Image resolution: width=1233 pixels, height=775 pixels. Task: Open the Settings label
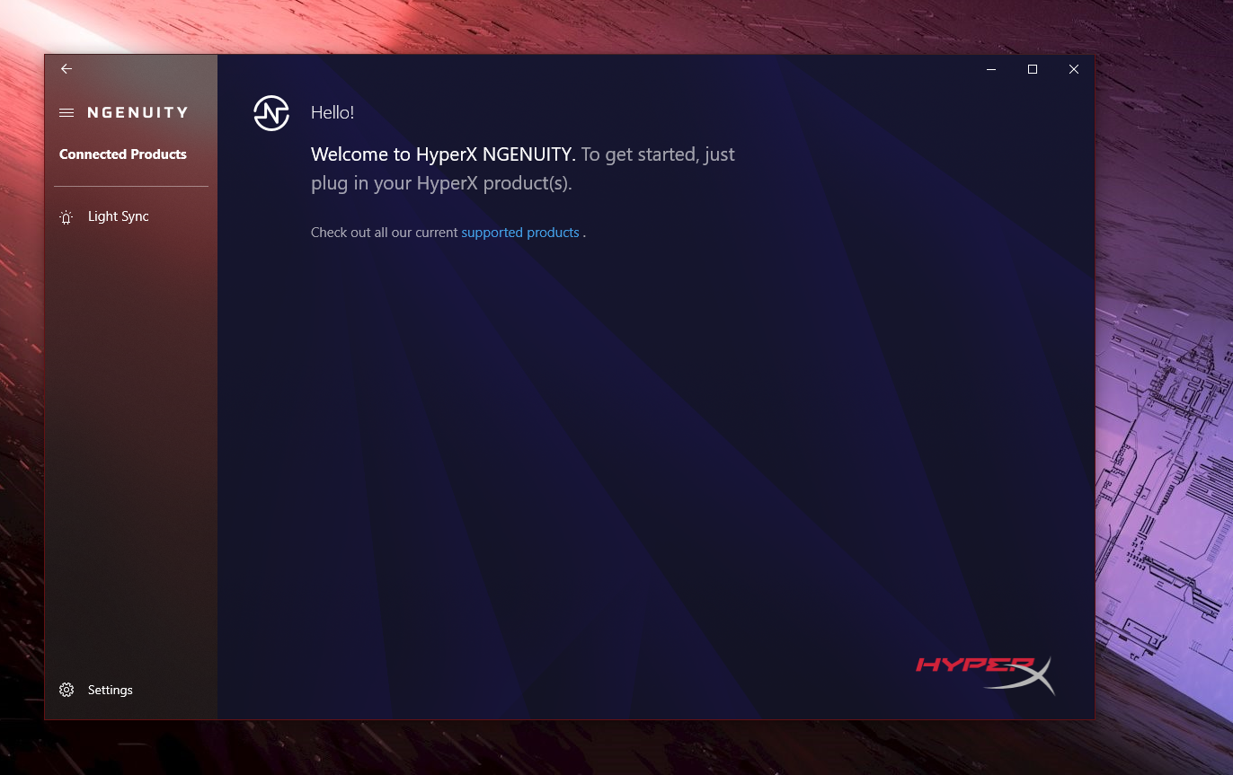coord(111,690)
